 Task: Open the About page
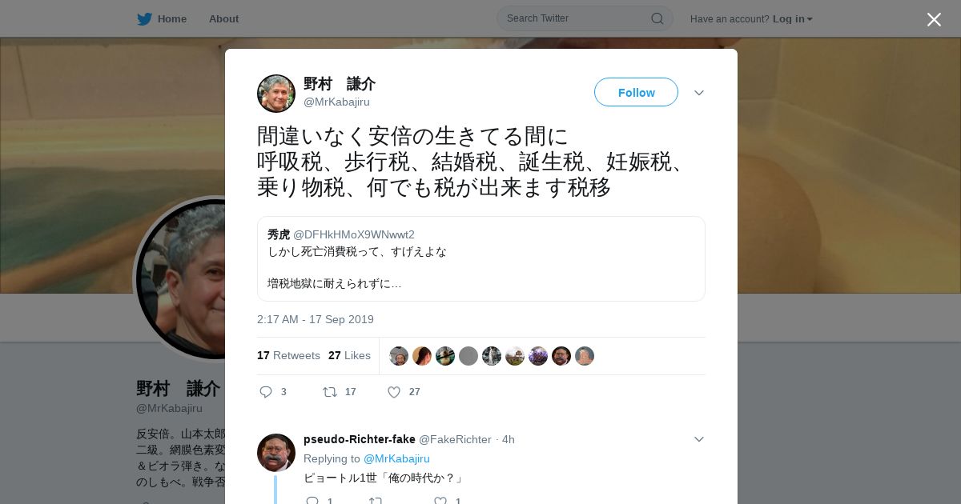[x=223, y=19]
